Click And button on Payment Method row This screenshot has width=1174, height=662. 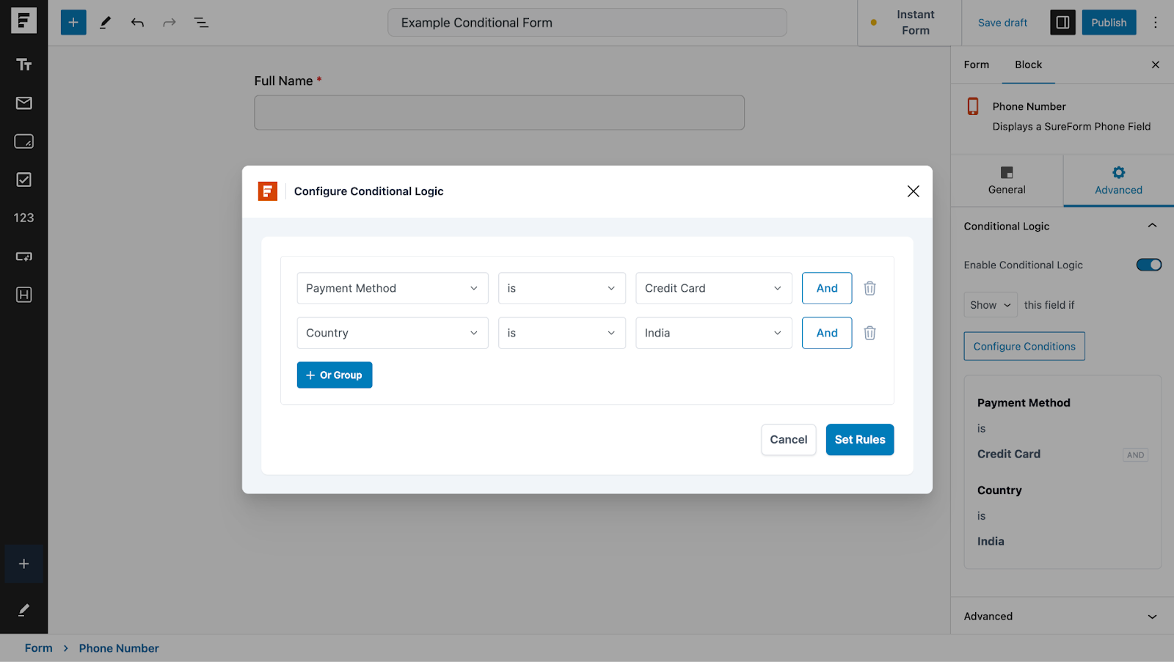tap(826, 288)
